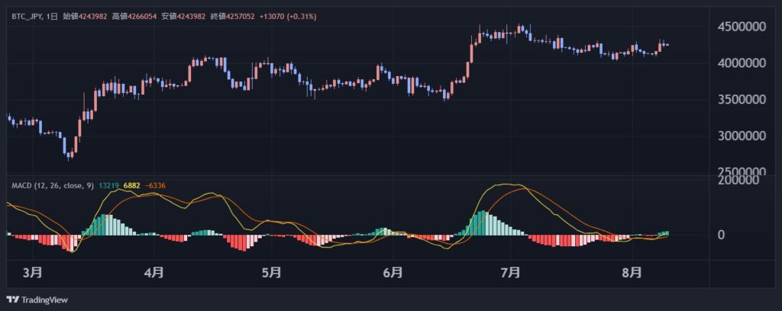Click the TradingView logo icon

point(13,300)
